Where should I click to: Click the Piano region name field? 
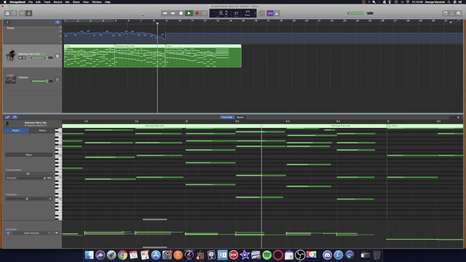click(29, 155)
